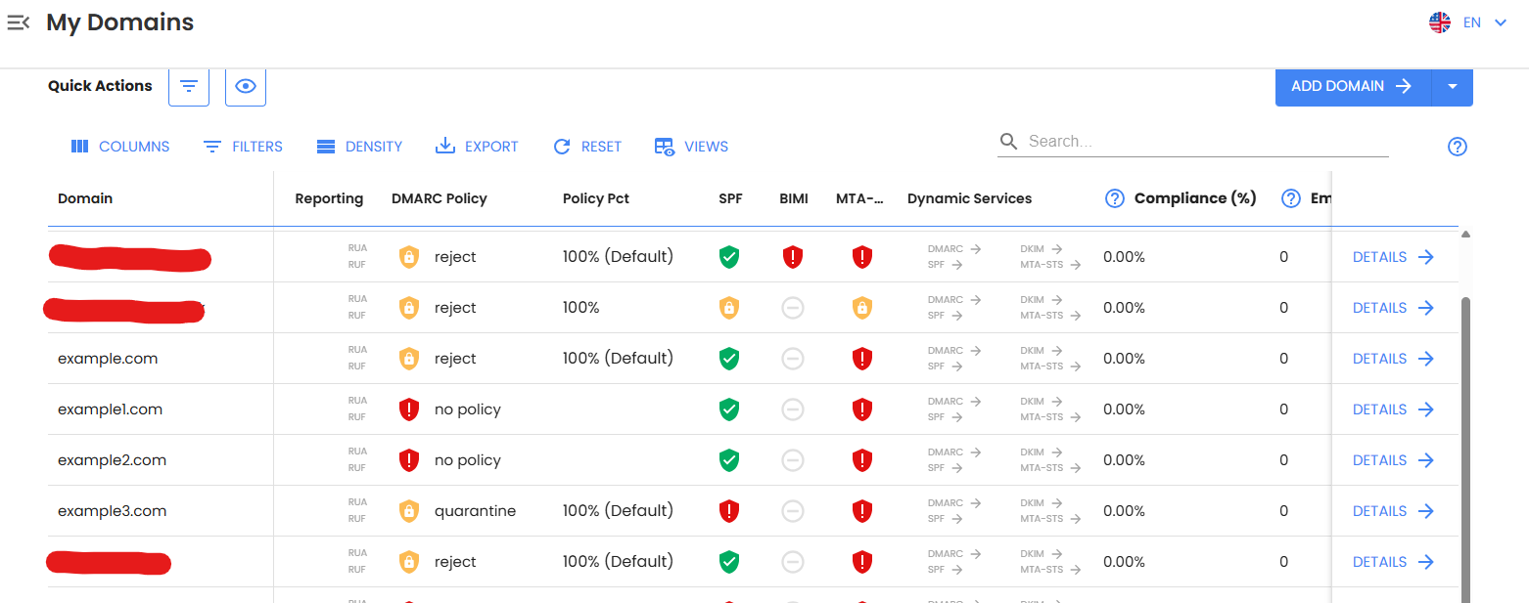Click the ADD DOMAIN button
The image size is (1529, 603).
pyautogui.click(x=1353, y=86)
